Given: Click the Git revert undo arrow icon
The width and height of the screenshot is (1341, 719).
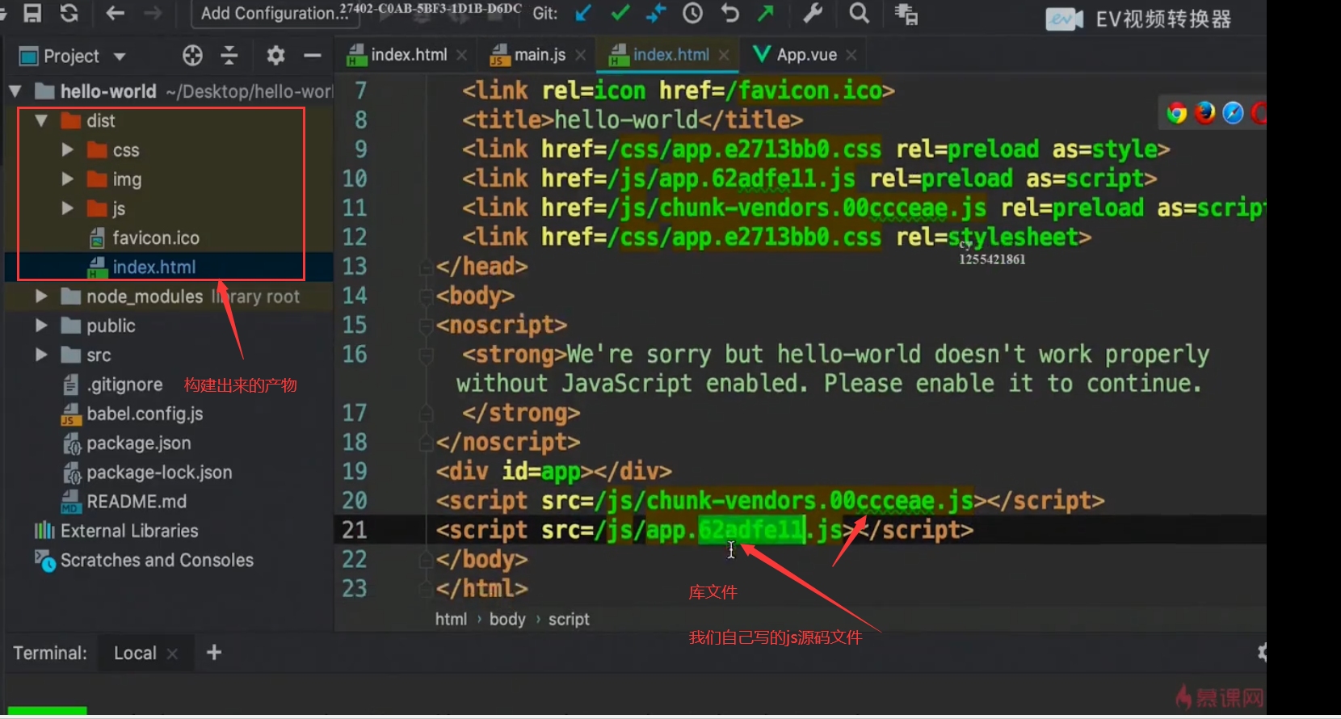Looking at the screenshot, I should [x=730, y=13].
